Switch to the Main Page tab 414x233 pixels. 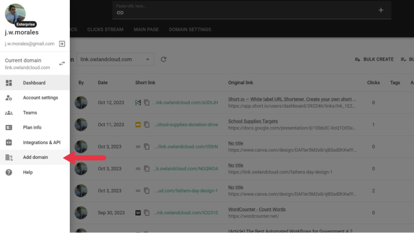(x=146, y=30)
